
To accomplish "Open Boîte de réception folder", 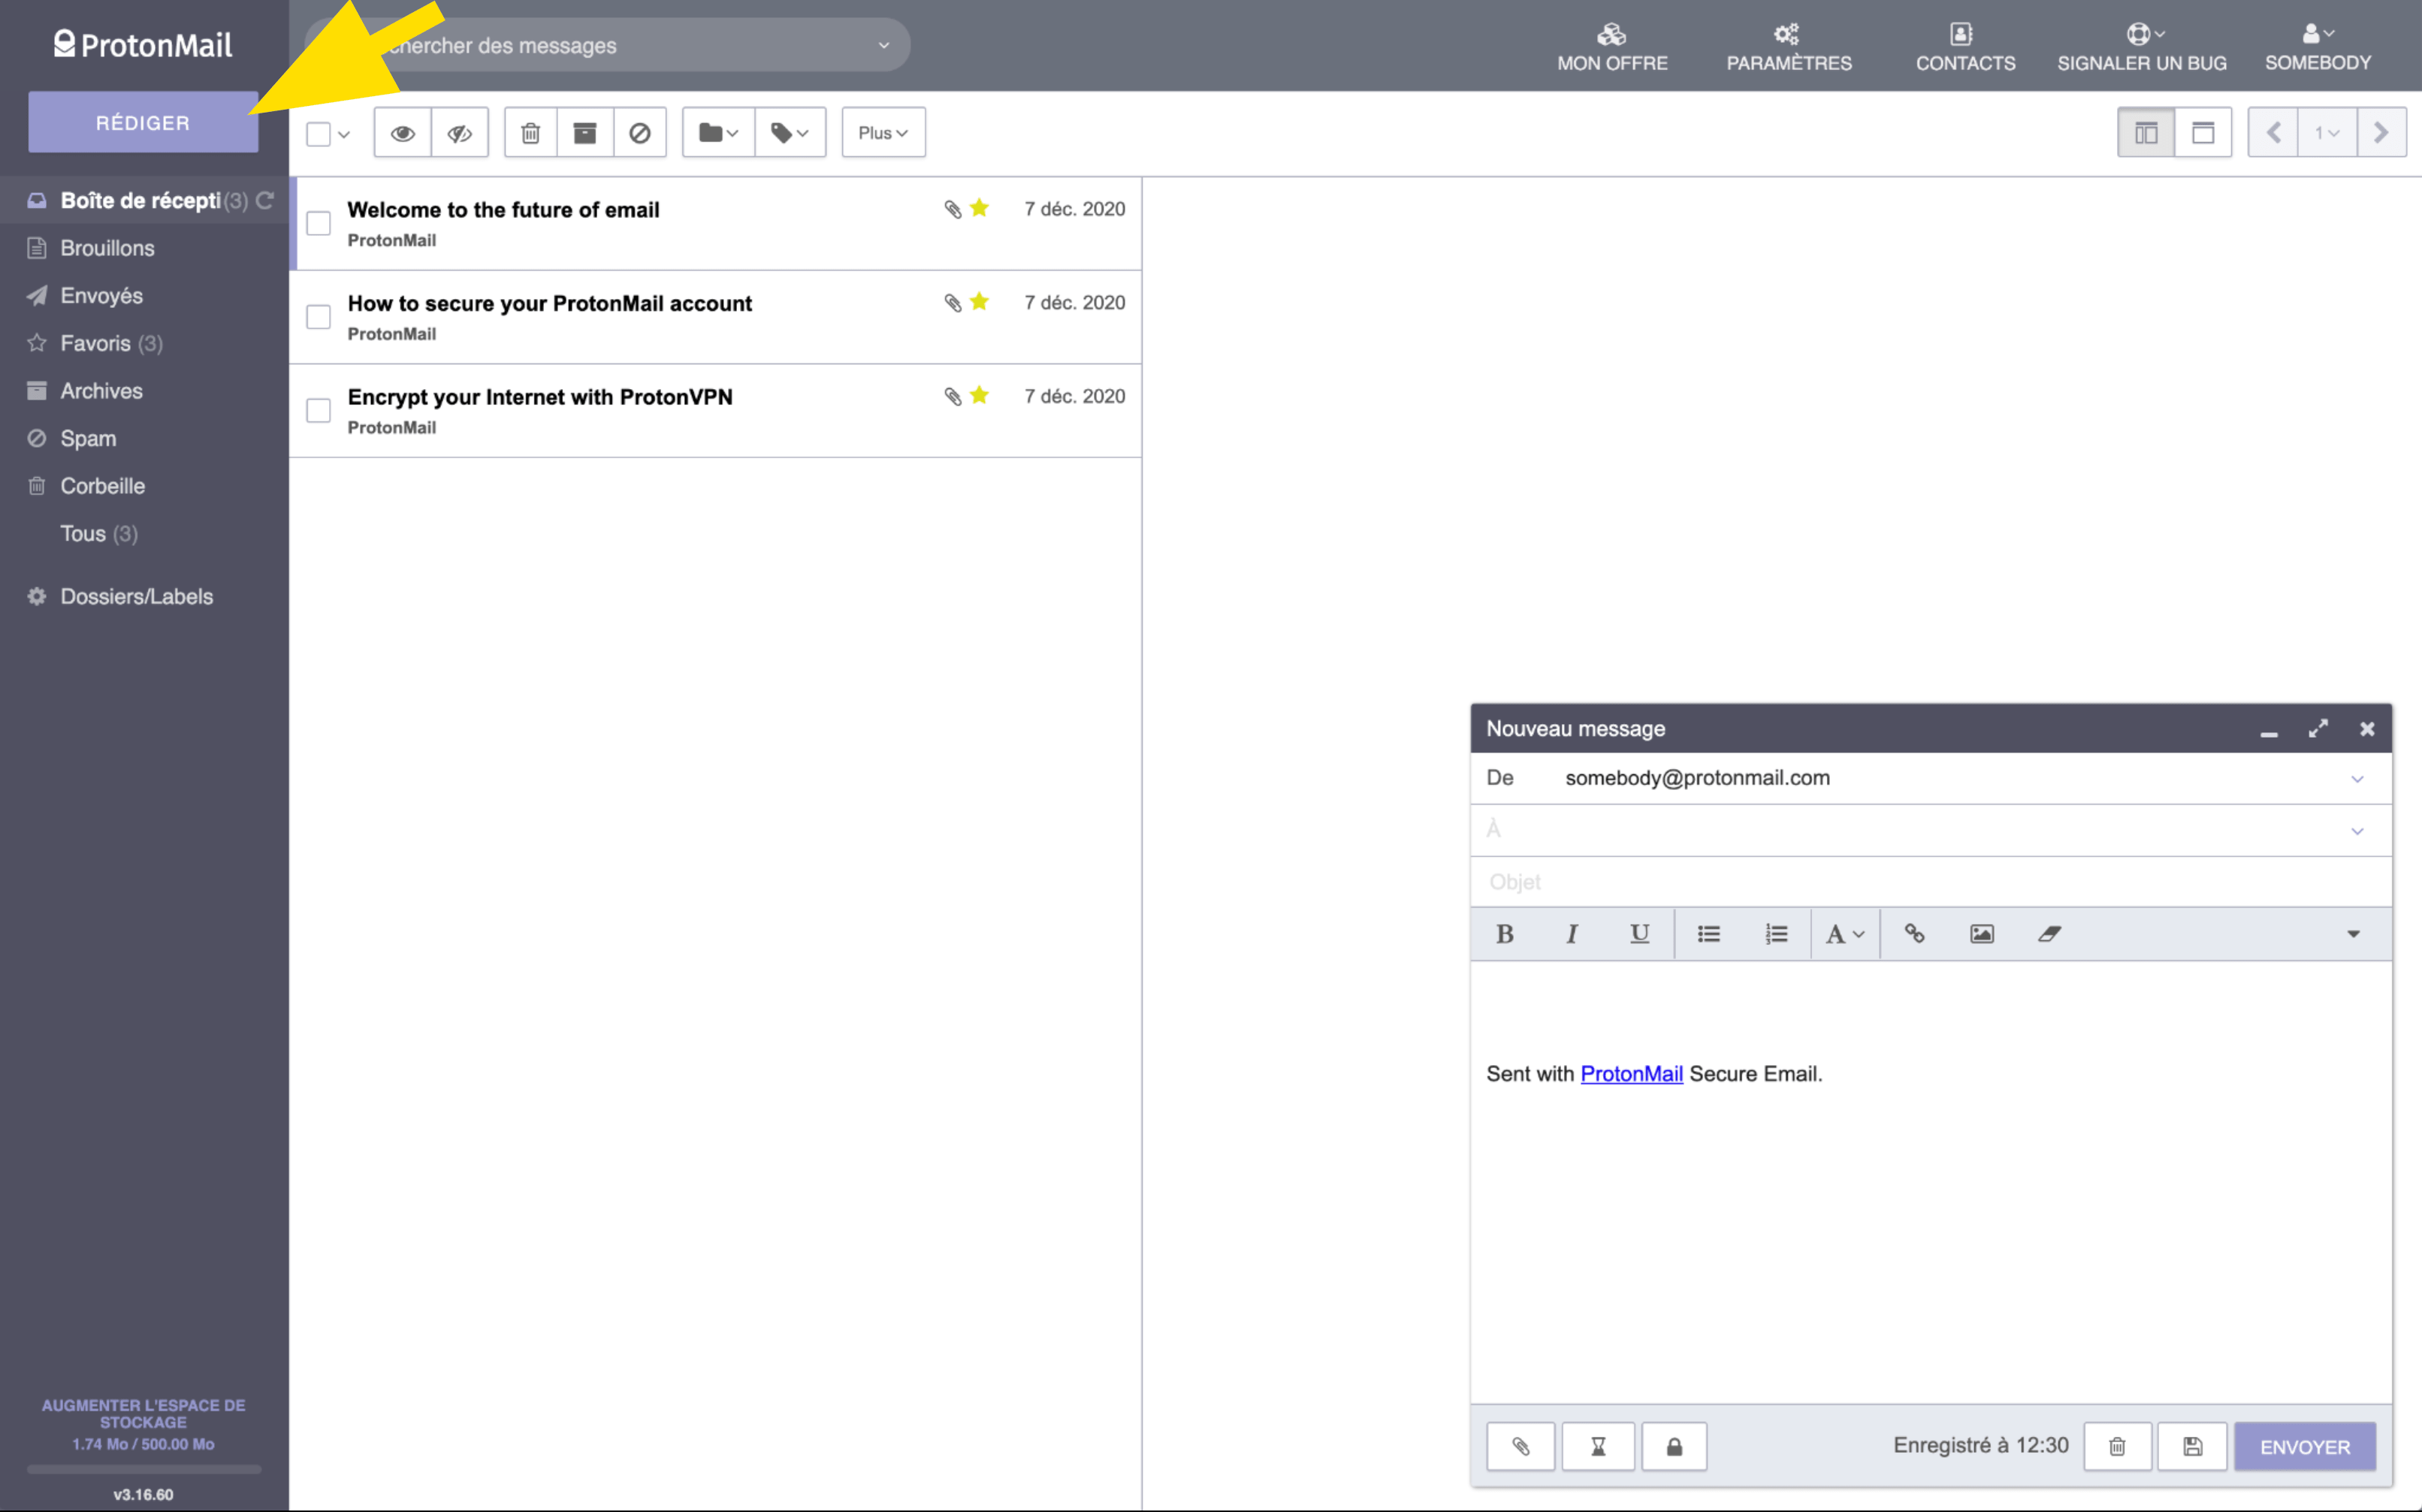I will click(140, 200).
